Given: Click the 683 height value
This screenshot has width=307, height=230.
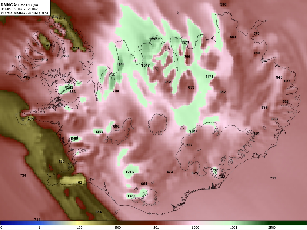Looking at the screenshot, I should coord(72,92).
